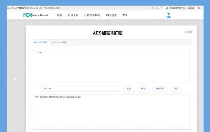Click the purple extension icon

click(199, 8)
